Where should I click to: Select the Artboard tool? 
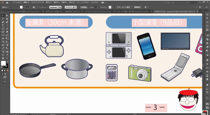(3, 55)
